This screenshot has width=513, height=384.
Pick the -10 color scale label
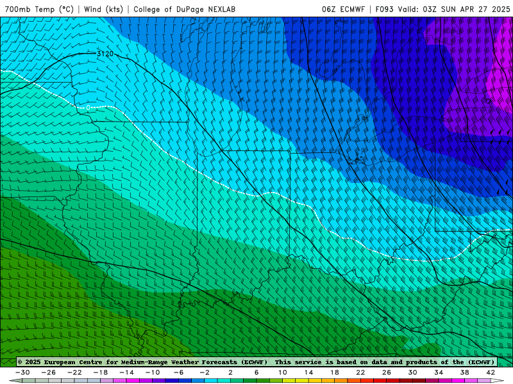click(x=153, y=372)
